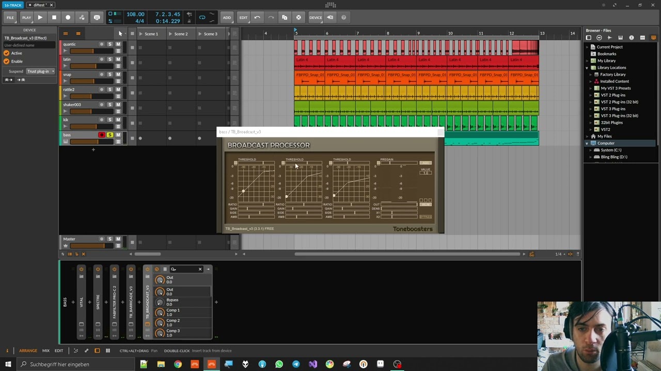Click the BYPASS button in Broadcast Processor
The image size is (661, 371).
pos(425,217)
